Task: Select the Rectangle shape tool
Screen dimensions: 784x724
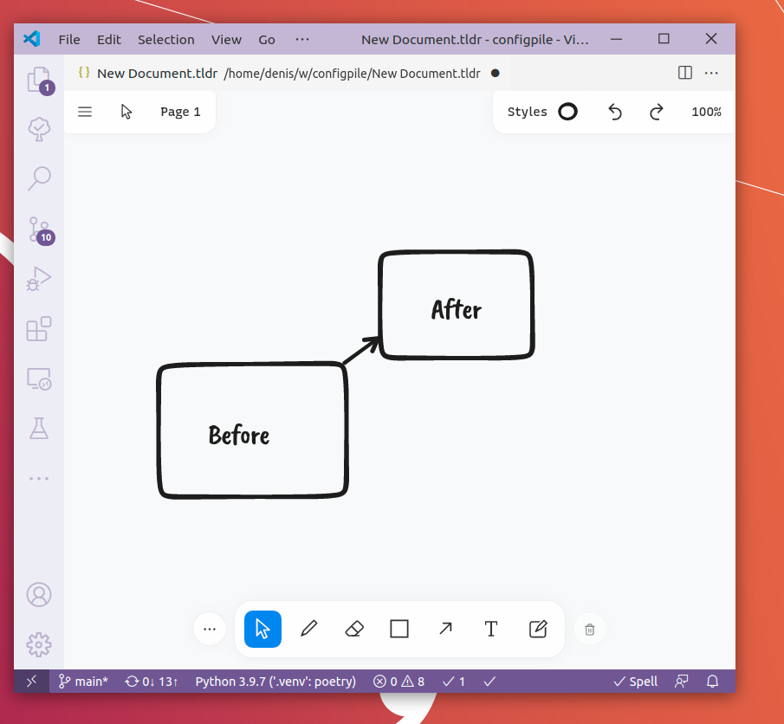Action: click(398, 630)
